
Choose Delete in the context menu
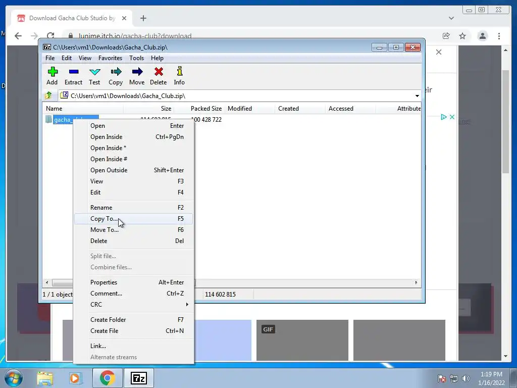[134, 241]
